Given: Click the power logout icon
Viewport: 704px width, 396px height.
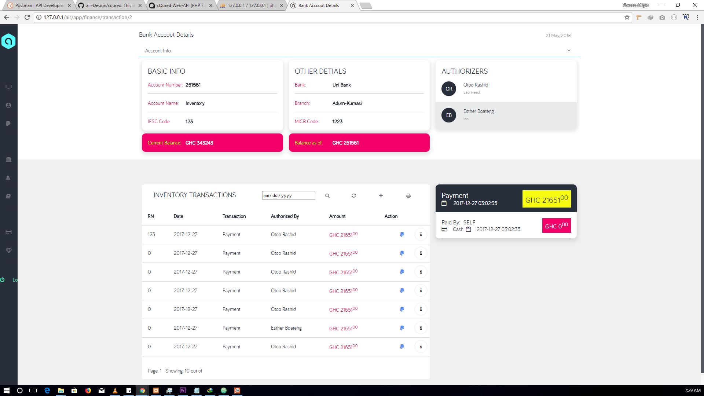Looking at the screenshot, I should click(3, 280).
